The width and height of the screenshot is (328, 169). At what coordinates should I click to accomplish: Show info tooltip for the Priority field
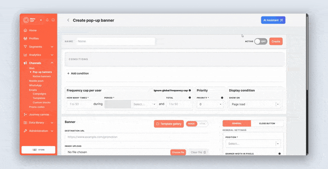[x=222, y=97]
